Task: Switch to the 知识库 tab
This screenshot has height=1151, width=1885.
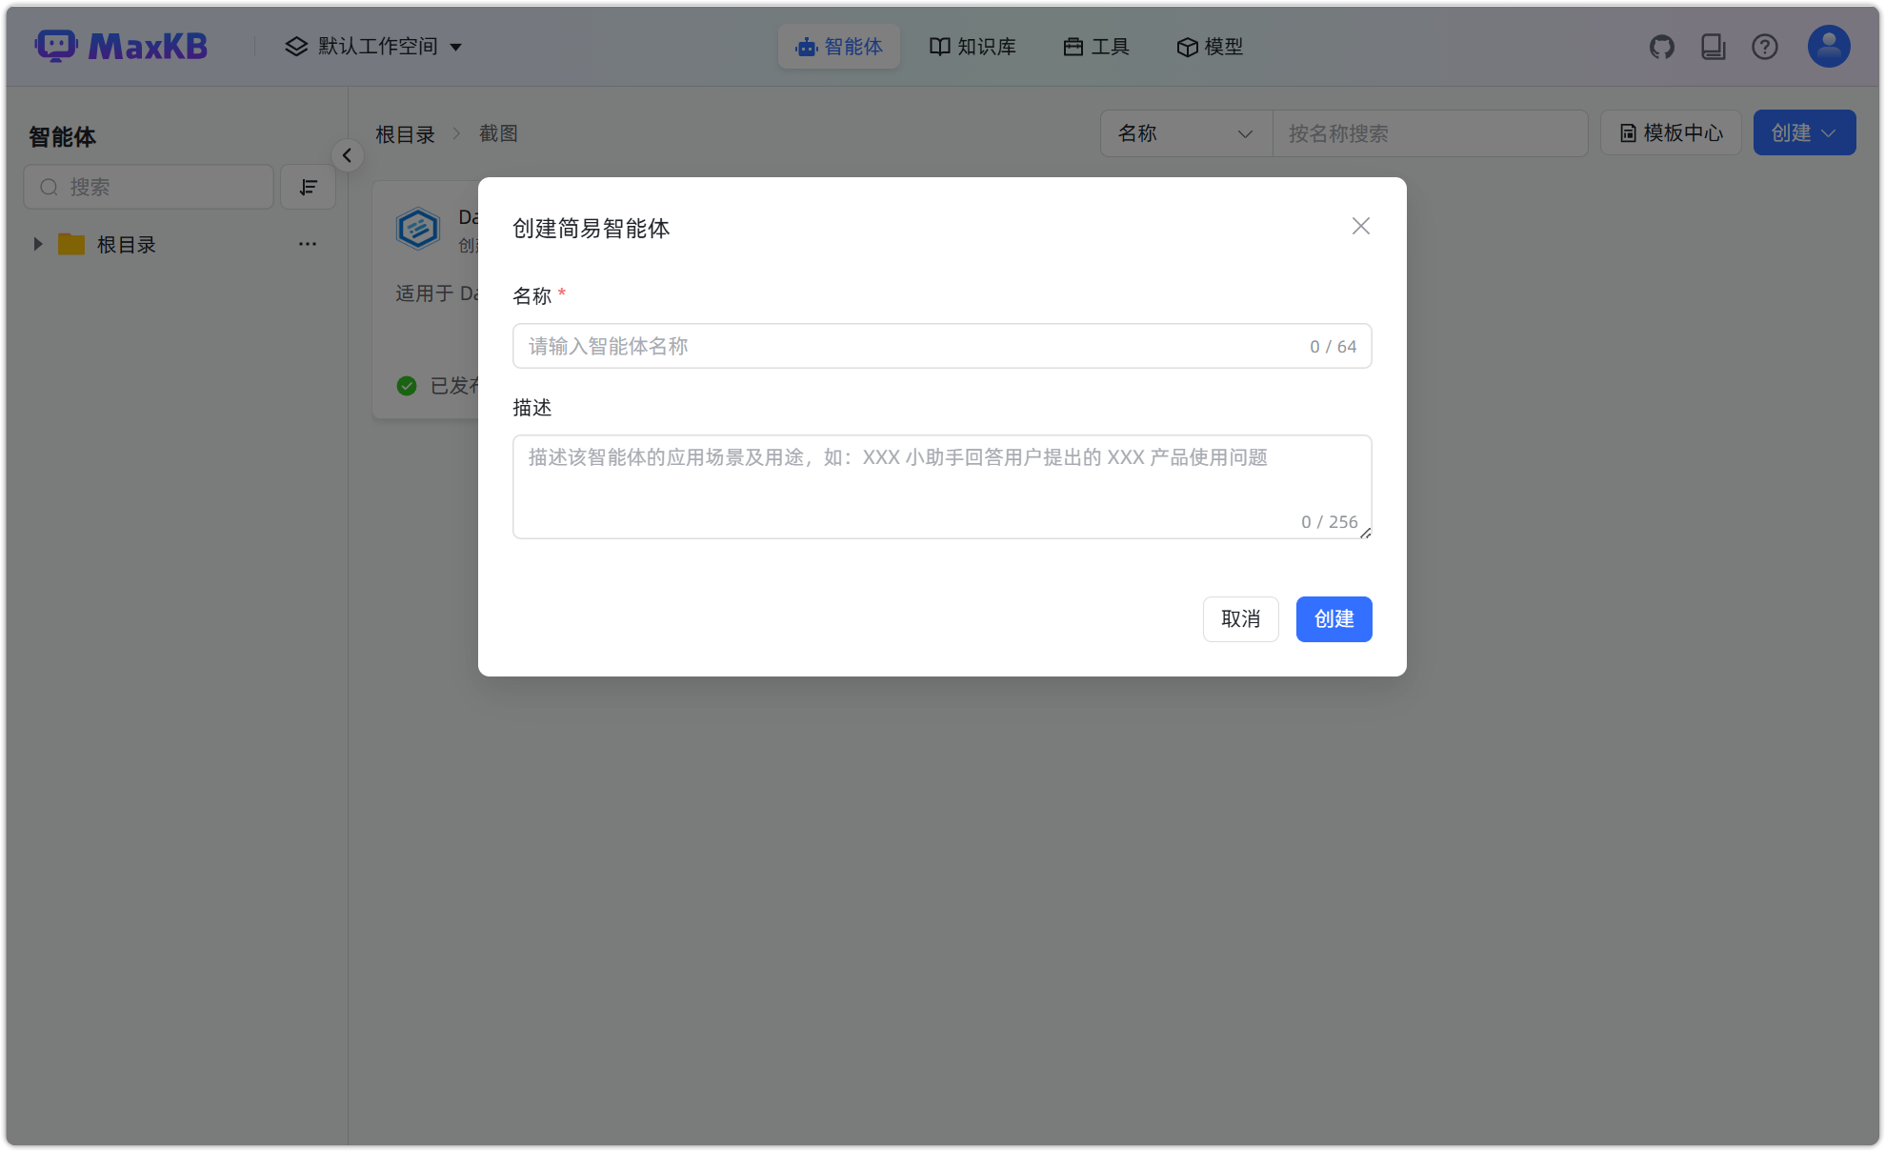Action: 973,46
